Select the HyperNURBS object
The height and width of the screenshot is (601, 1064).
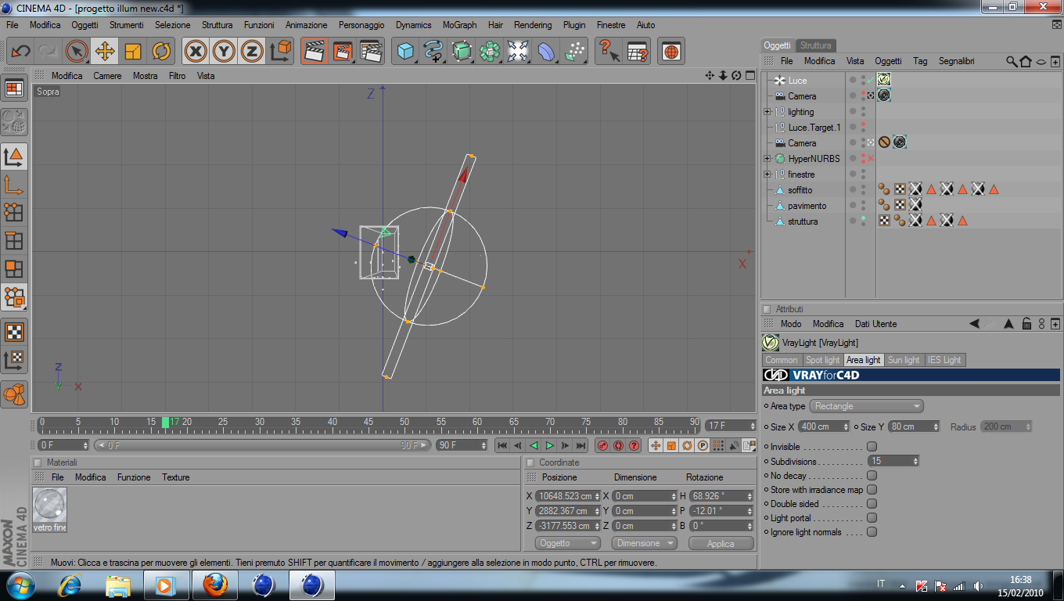click(814, 159)
